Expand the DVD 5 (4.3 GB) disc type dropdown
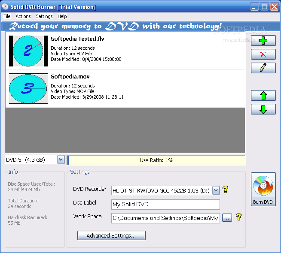The height and width of the screenshot is (253, 281). pyautogui.click(x=61, y=160)
